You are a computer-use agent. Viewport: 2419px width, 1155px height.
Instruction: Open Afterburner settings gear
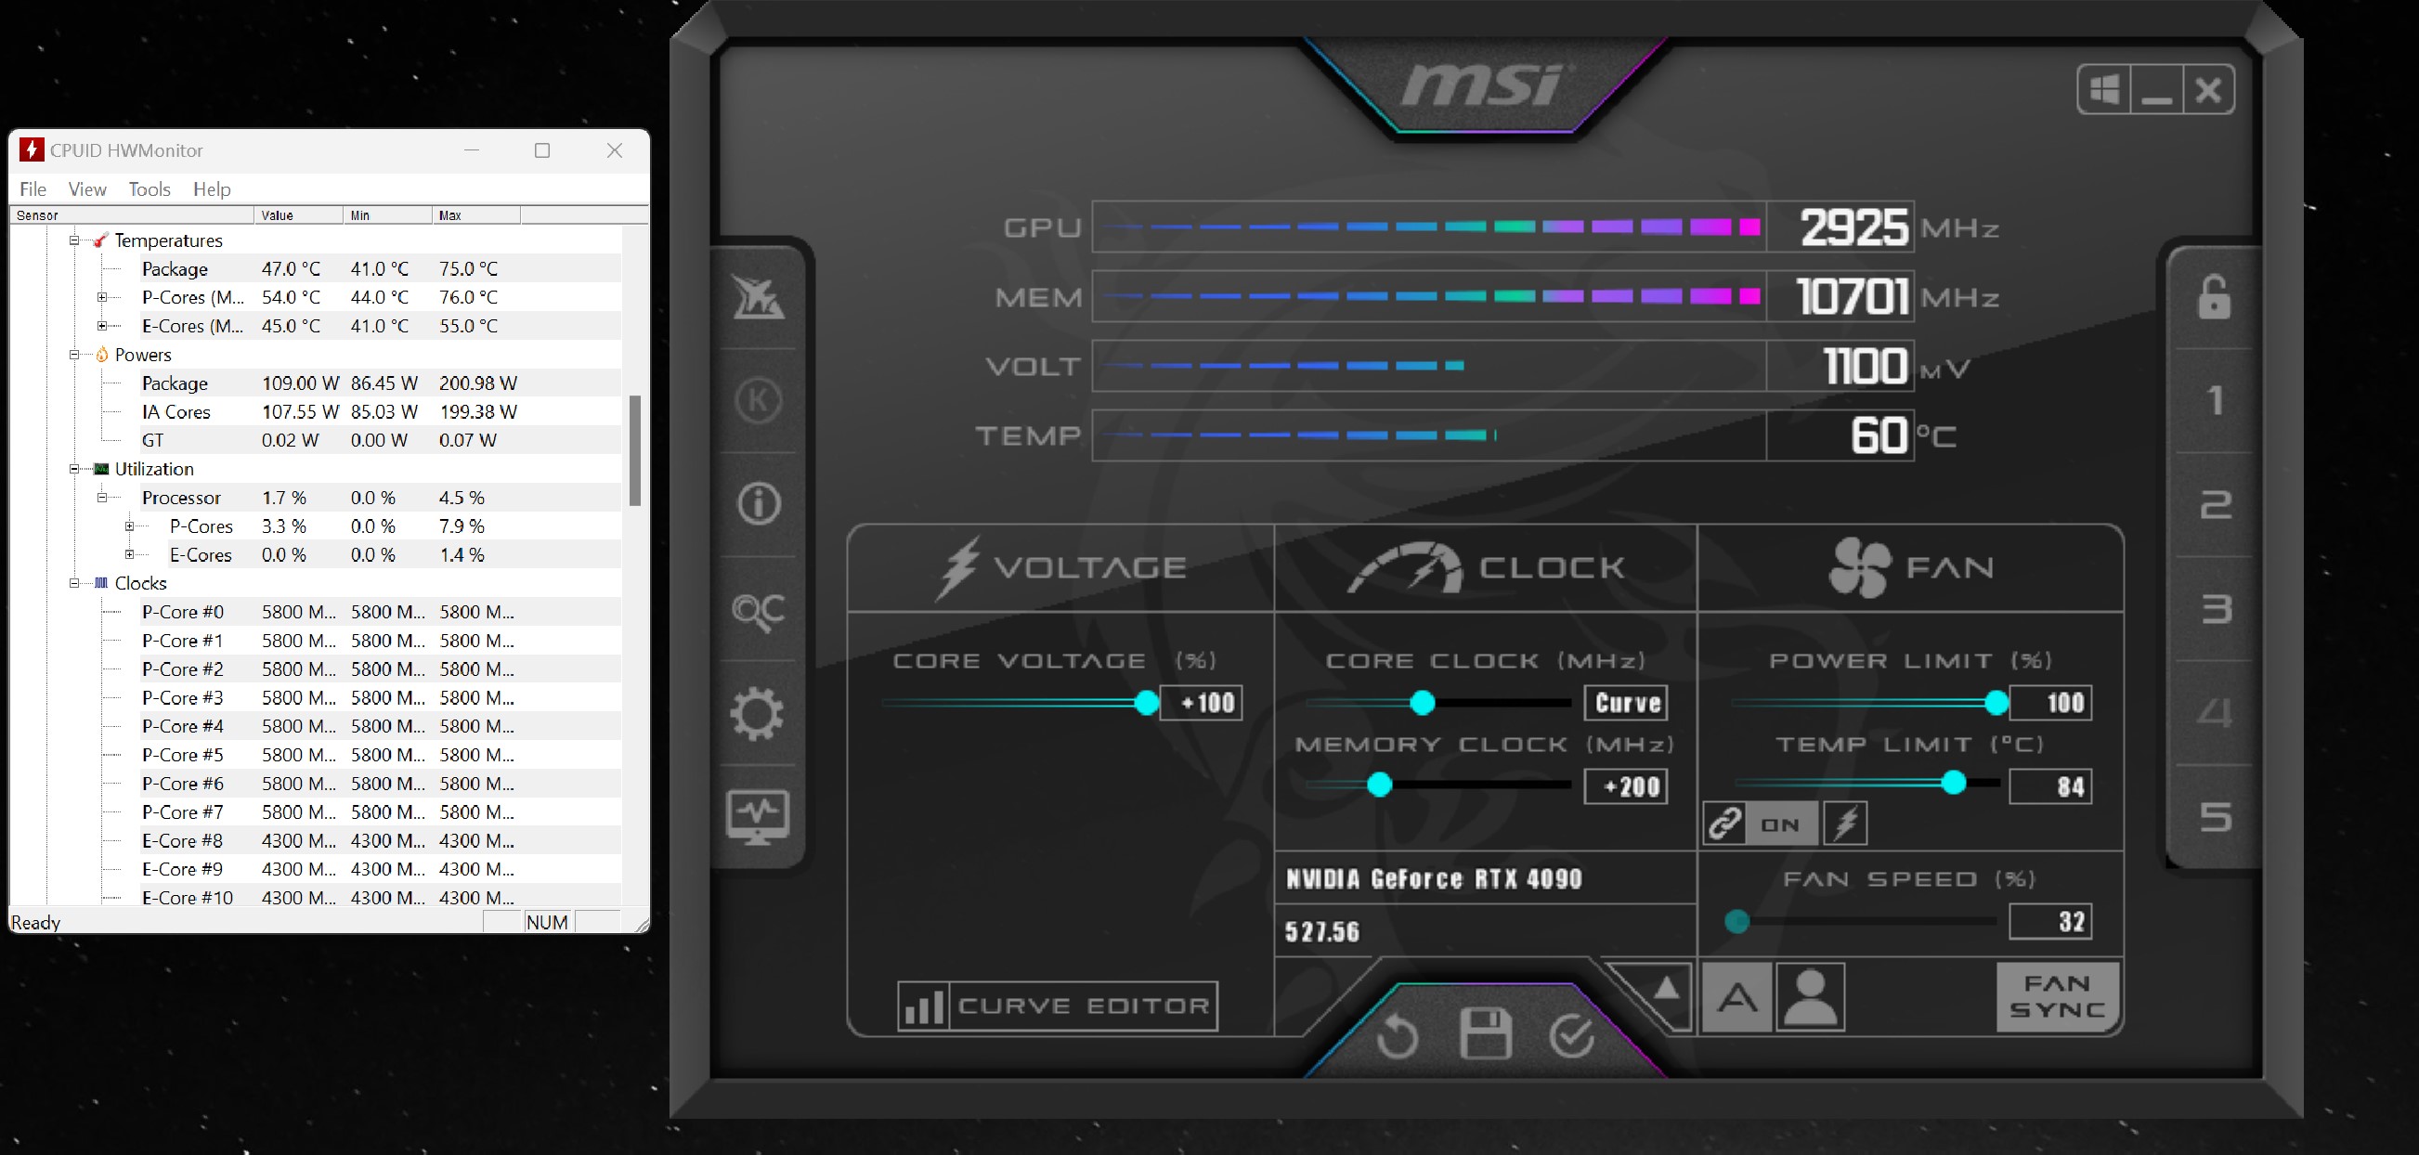[757, 714]
